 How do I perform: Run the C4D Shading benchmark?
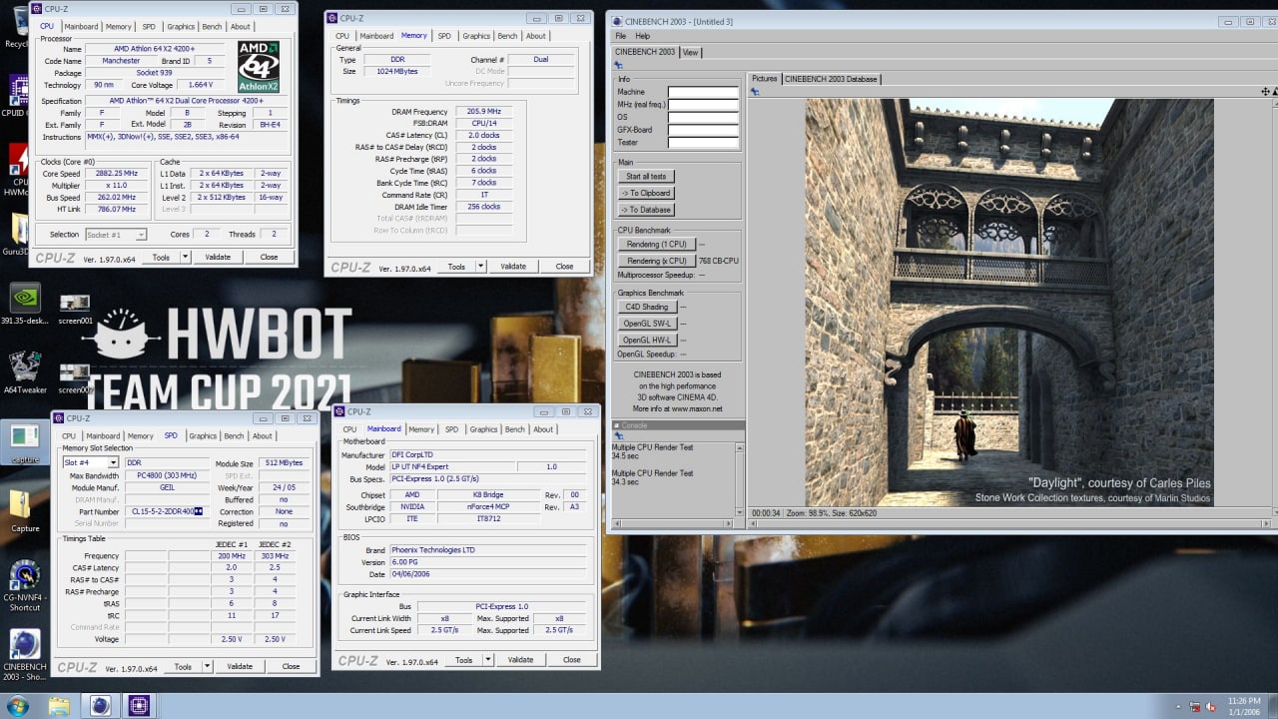[x=648, y=307]
